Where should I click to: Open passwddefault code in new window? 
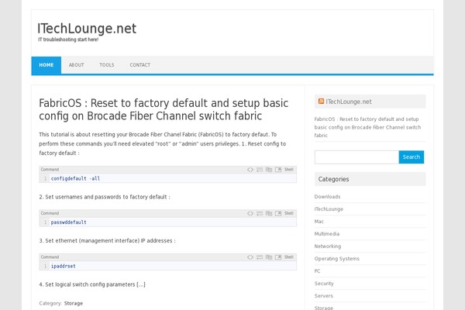(278, 213)
